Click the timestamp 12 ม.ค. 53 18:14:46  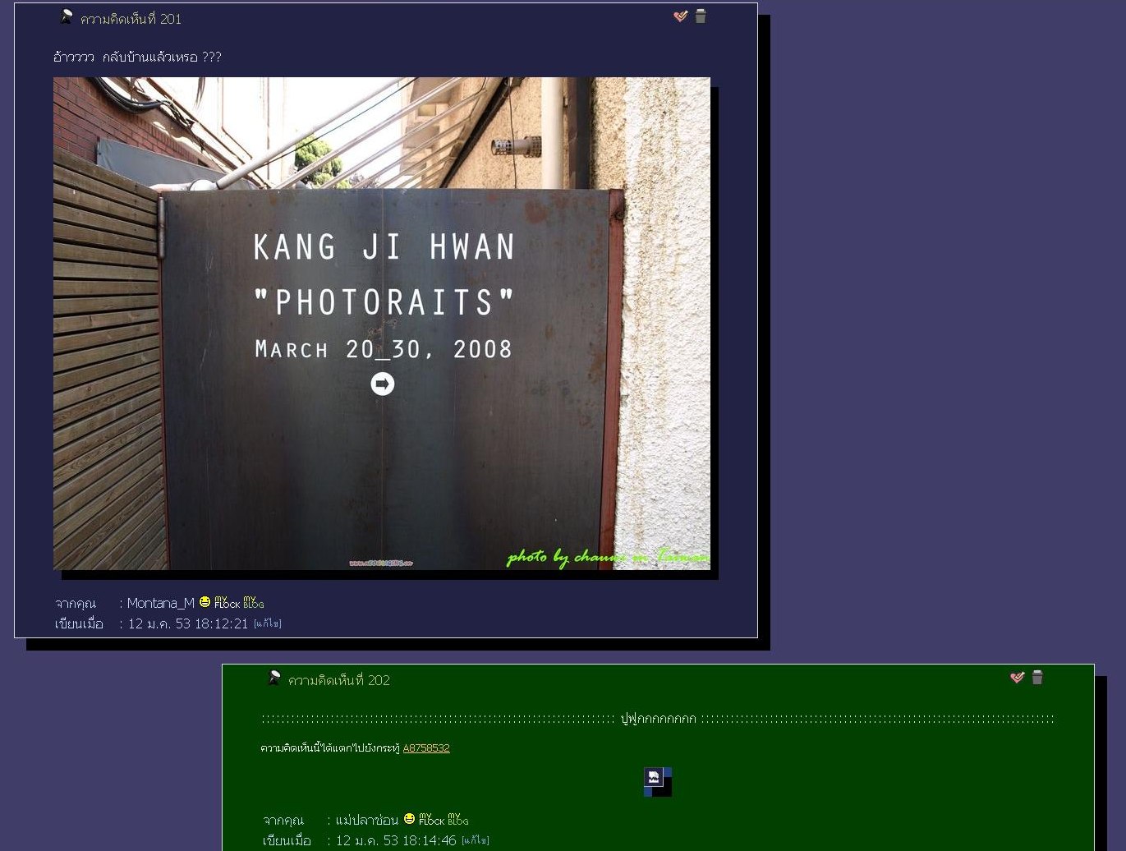[x=396, y=840]
